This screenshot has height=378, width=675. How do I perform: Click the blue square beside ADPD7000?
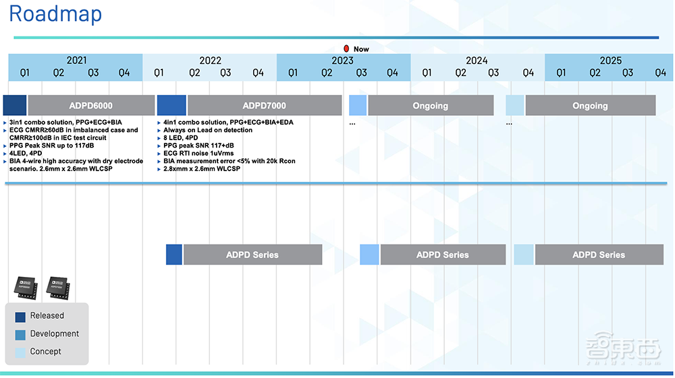(171, 106)
